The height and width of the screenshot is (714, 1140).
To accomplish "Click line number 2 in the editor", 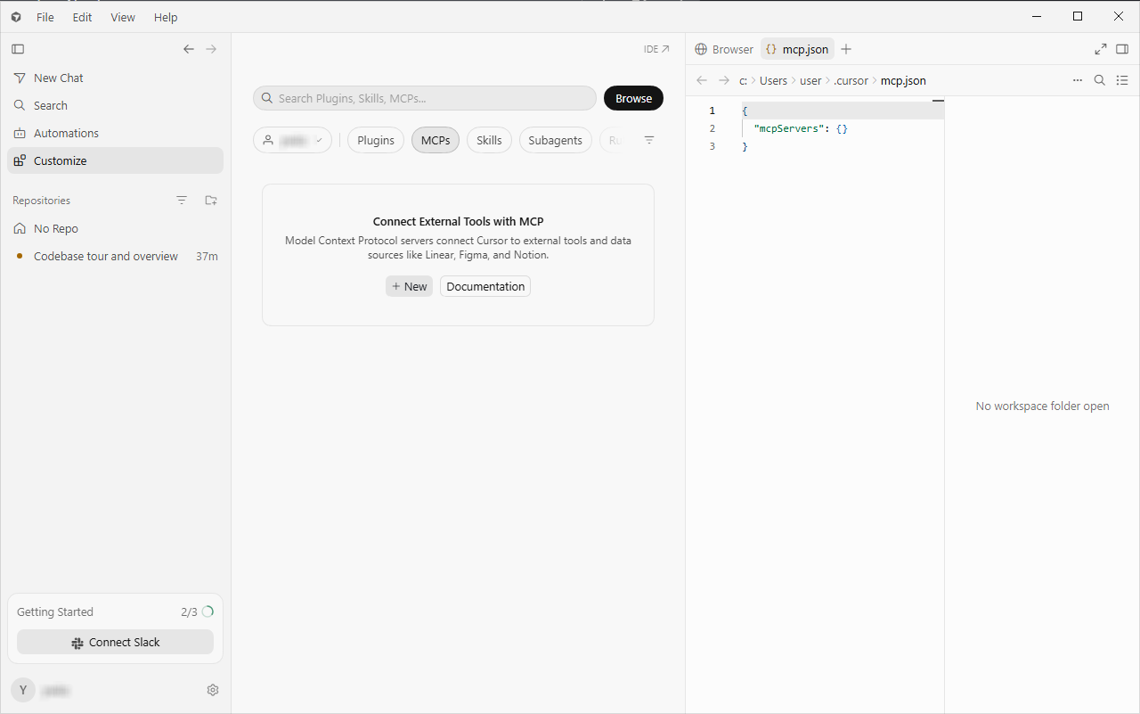I will coord(712,128).
